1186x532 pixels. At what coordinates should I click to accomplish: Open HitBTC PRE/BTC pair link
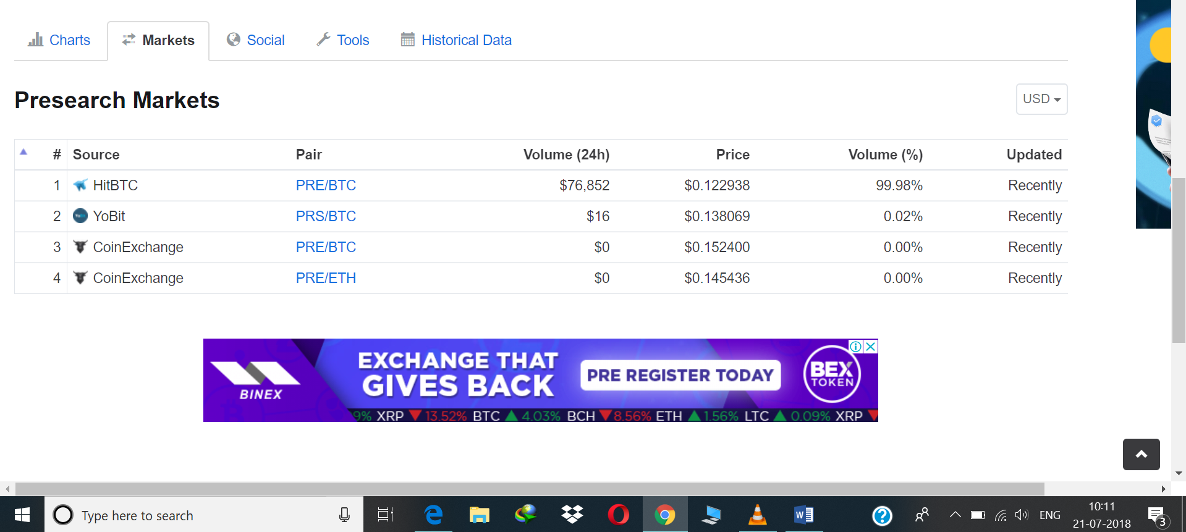point(326,185)
